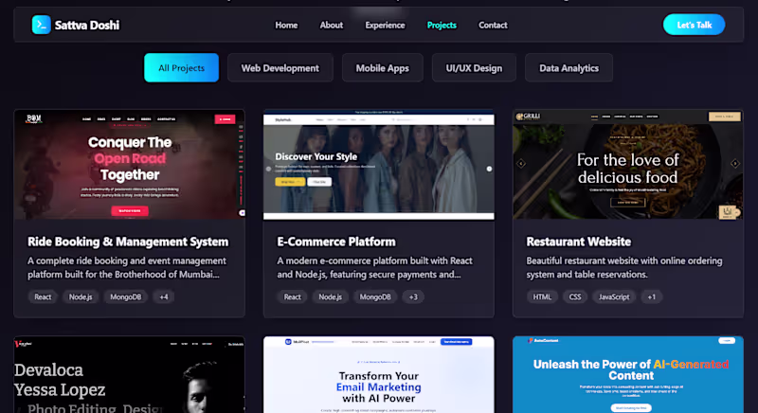The width and height of the screenshot is (758, 413).
Task: Click the E-Commerce description text
Action: 374,268
